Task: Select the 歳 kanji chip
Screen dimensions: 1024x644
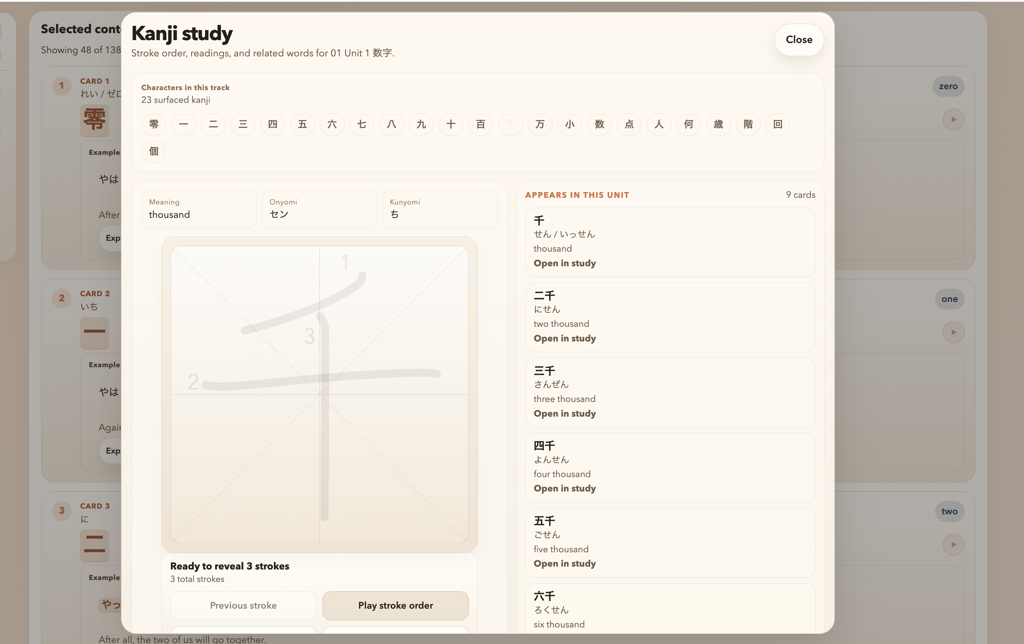Action: [x=718, y=124]
